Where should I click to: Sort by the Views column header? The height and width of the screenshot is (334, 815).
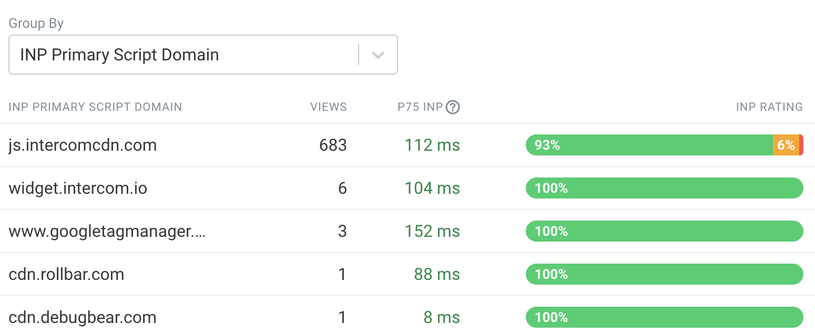(328, 107)
